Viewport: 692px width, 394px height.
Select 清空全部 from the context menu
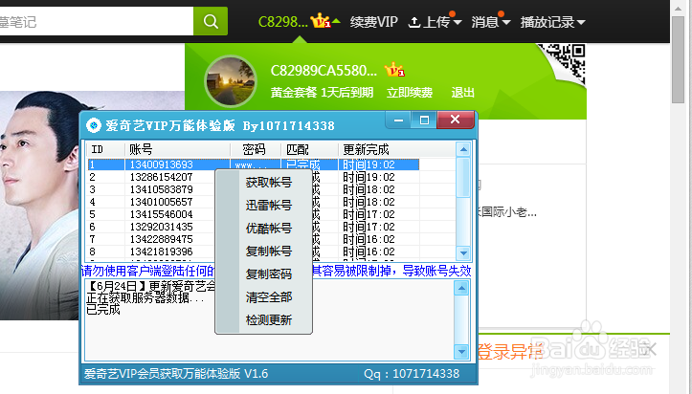click(x=268, y=297)
